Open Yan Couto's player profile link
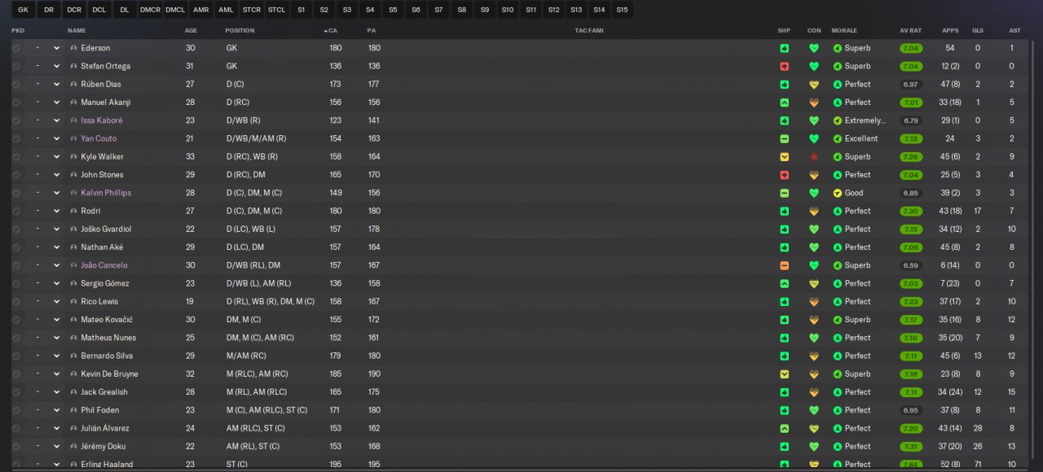The image size is (1043, 472). [98, 138]
